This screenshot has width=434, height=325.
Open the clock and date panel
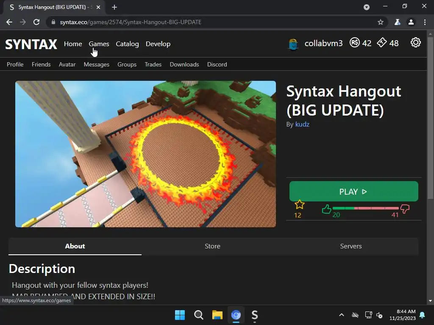(x=403, y=315)
